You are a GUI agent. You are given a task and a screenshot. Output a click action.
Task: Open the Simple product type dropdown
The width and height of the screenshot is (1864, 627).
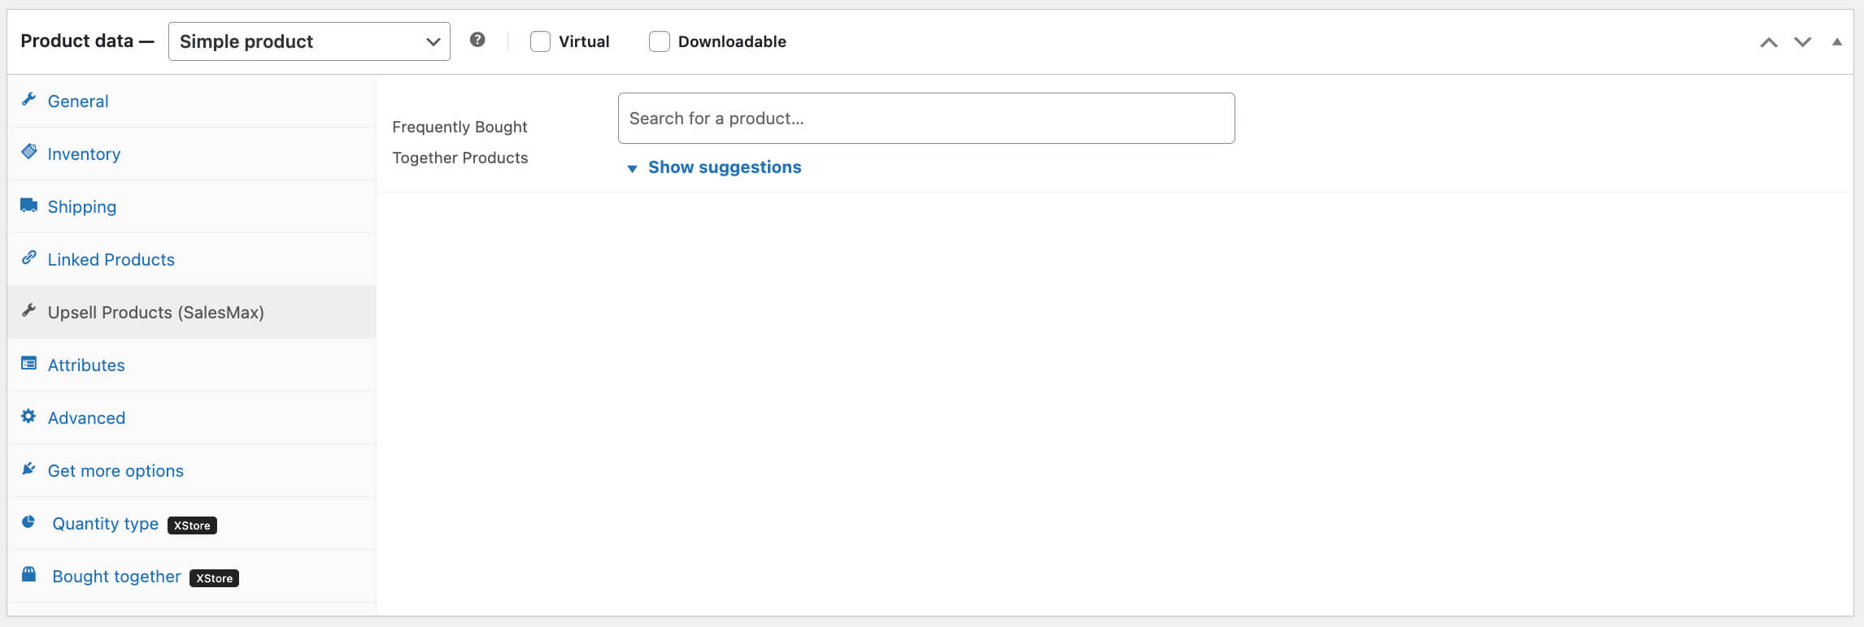[x=309, y=41]
